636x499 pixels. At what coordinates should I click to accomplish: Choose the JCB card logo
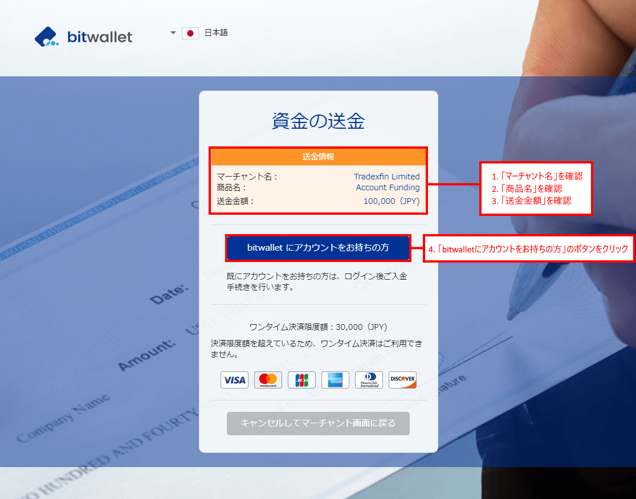click(x=301, y=380)
